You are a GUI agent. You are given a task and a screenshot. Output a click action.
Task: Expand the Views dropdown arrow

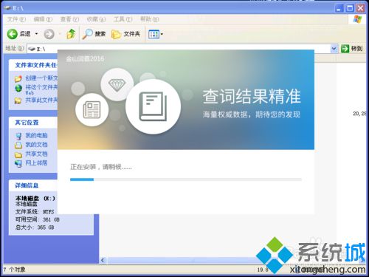point(162,34)
